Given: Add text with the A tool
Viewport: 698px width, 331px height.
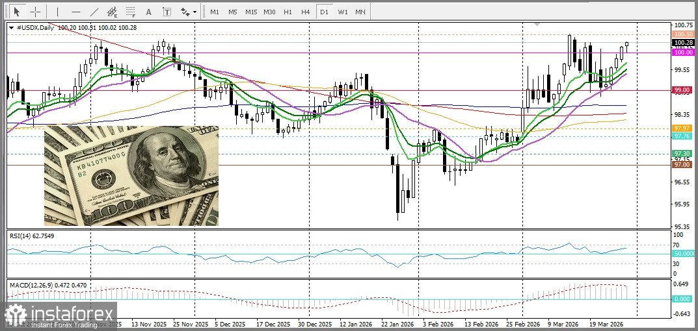Looking at the screenshot, I should [x=149, y=12].
